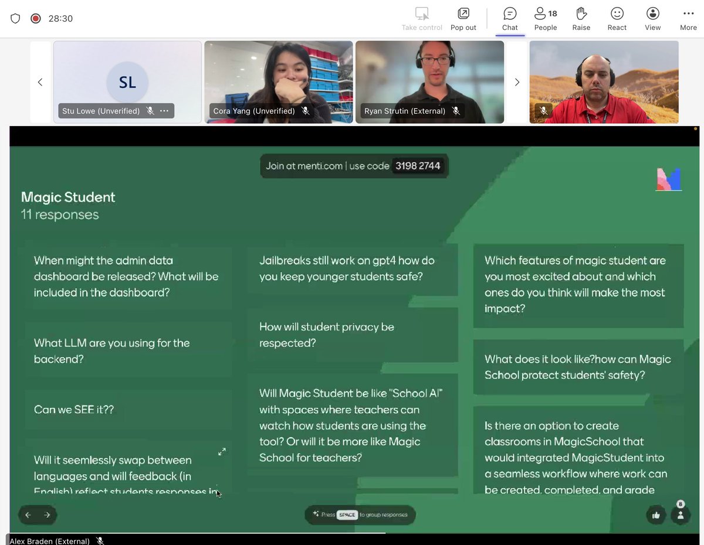Select the admin data dashboard response card

pyautogui.click(x=127, y=277)
